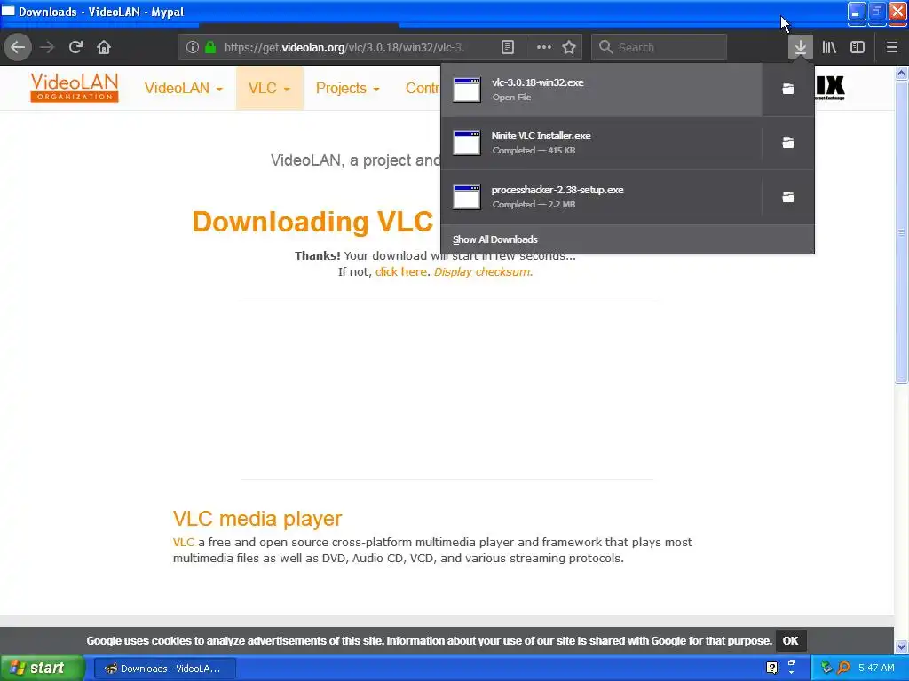Open the Library toolbar button
Viewport: 909px width, 681px height.
coord(829,47)
